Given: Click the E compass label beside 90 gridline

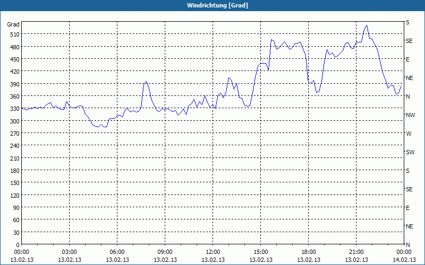Looking at the screenshot, I should [407, 208].
